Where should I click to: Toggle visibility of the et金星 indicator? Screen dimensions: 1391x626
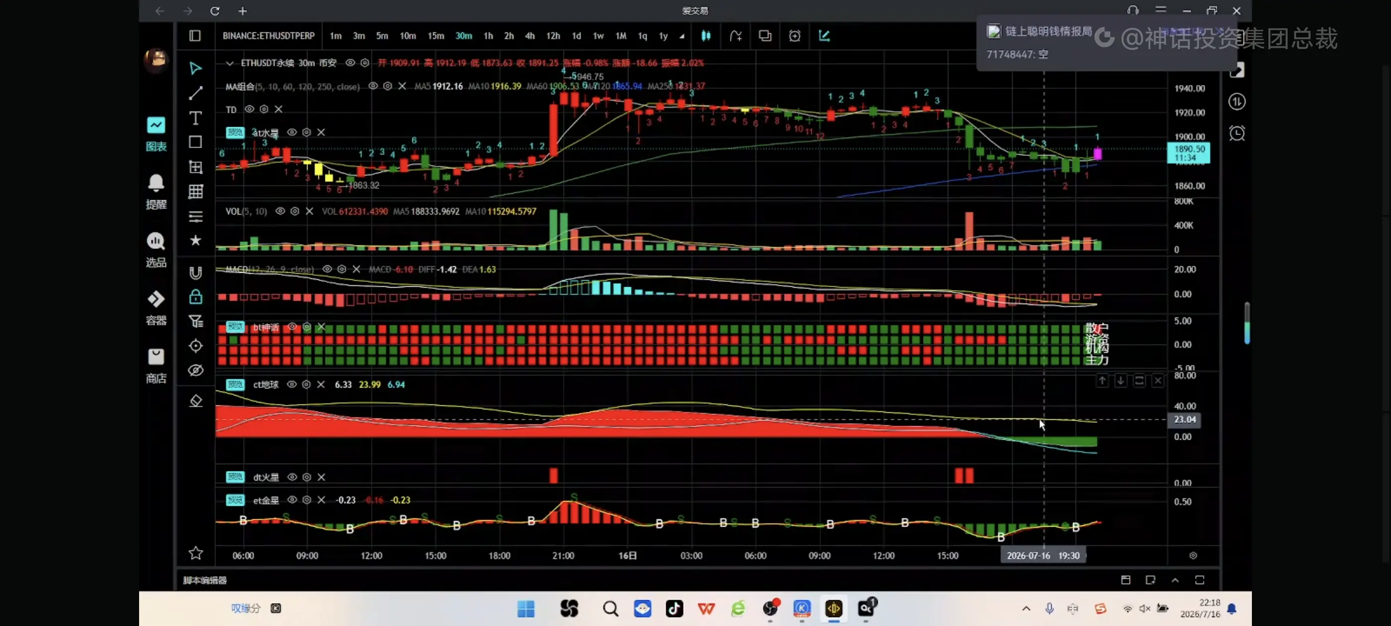[x=292, y=500]
